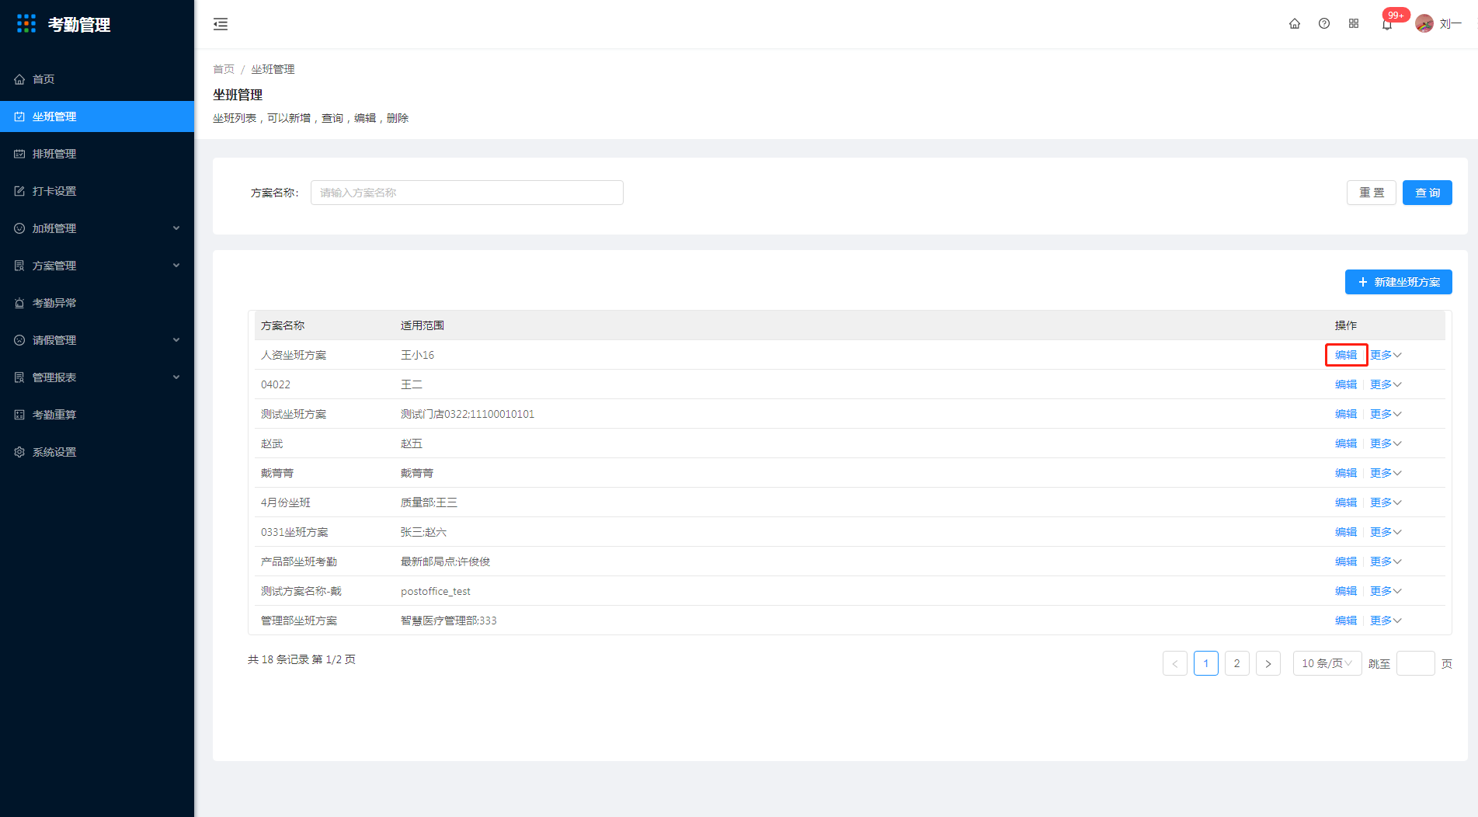Select 排班管理 in the sidebar menu

click(97, 154)
